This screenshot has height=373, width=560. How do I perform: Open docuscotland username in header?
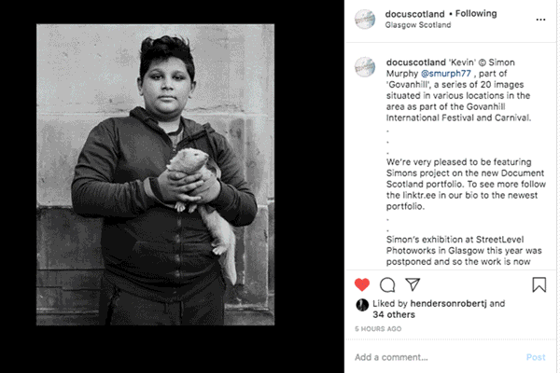pos(414,14)
